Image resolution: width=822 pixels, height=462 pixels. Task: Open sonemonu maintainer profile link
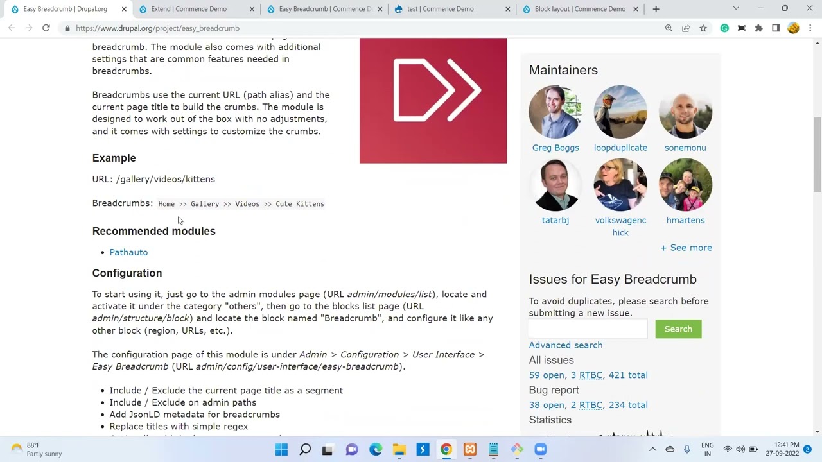685,148
